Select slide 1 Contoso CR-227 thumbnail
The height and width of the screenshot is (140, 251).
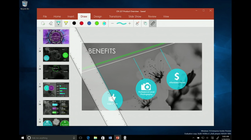[56, 37]
